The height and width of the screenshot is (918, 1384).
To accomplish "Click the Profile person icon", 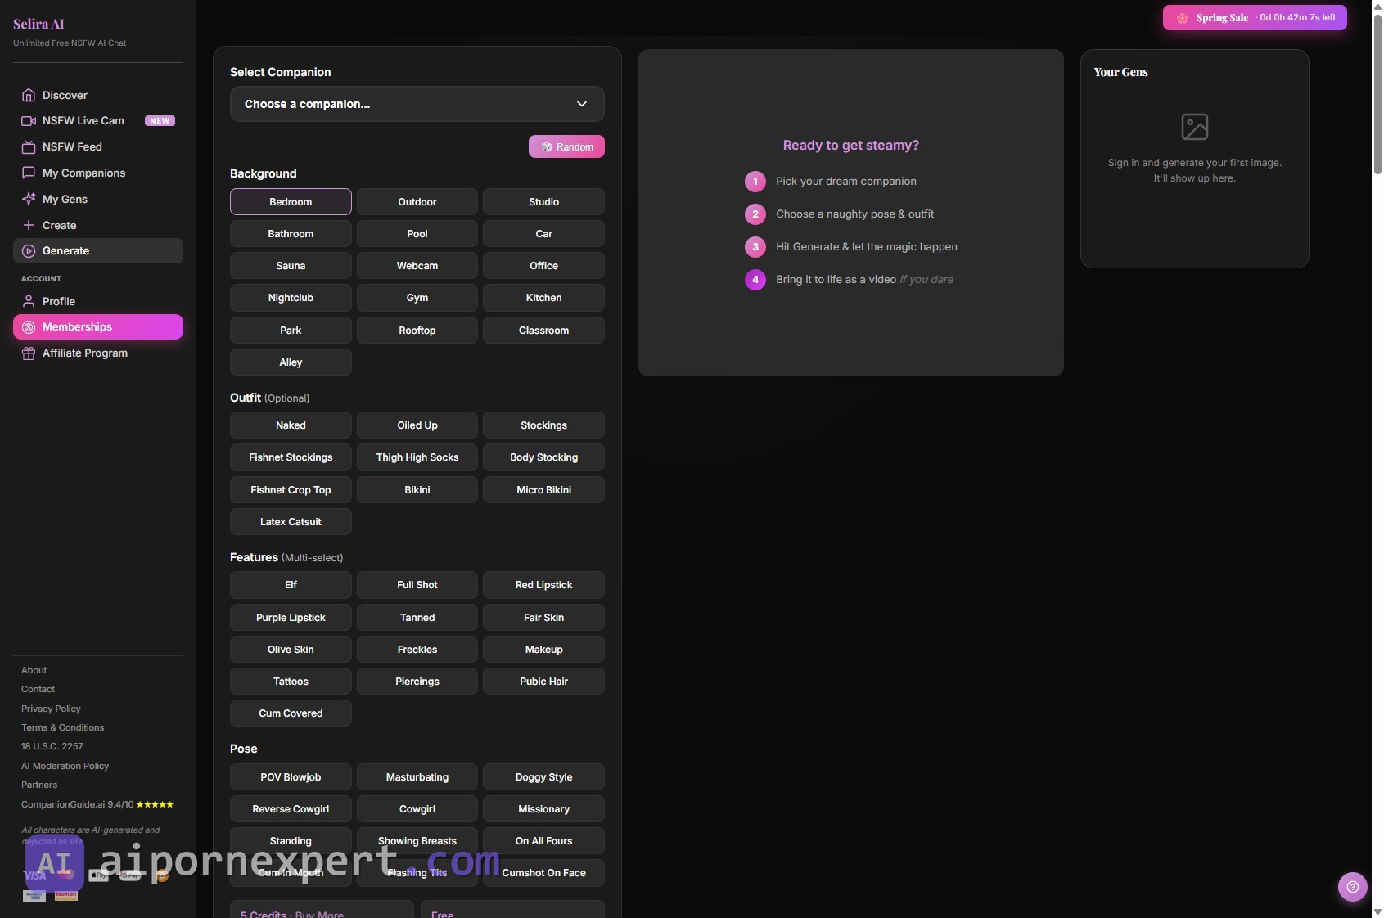I will (x=29, y=301).
